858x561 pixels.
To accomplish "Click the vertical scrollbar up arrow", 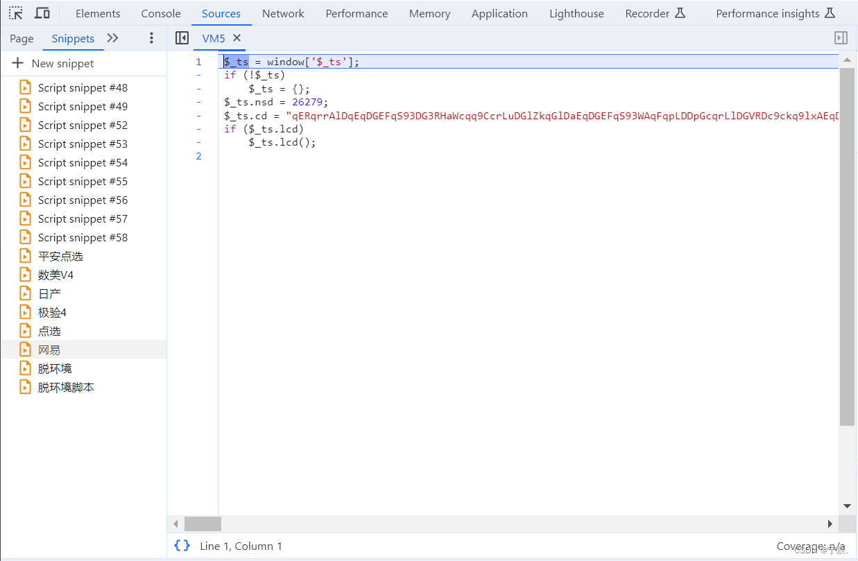I will pos(847,60).
